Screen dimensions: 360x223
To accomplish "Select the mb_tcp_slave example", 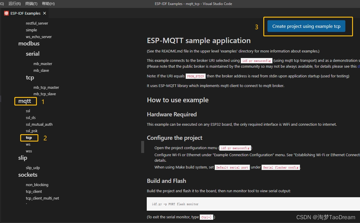I will (x=45, y=94).
